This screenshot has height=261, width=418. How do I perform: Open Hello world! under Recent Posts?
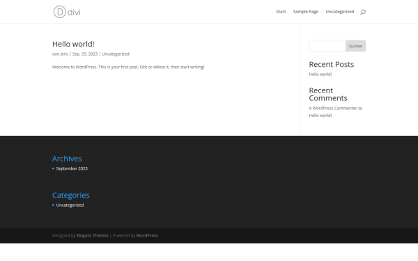(x=320, y=74)
